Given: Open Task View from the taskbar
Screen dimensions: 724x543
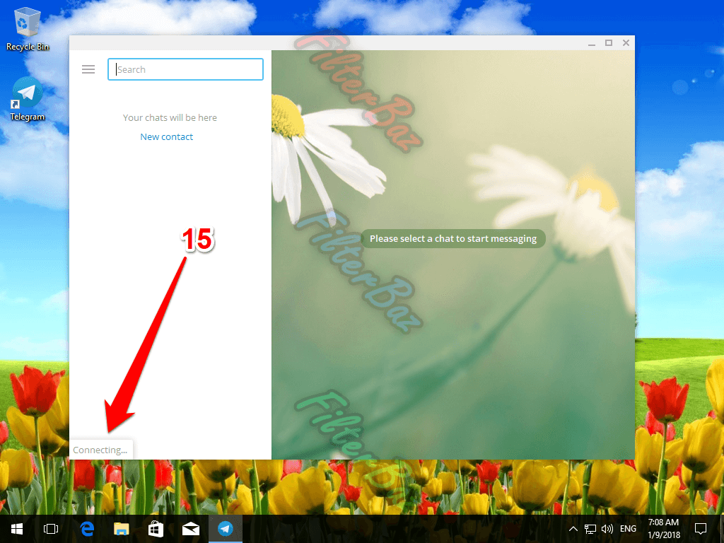Looking at the screenshot, I should 50,528.
